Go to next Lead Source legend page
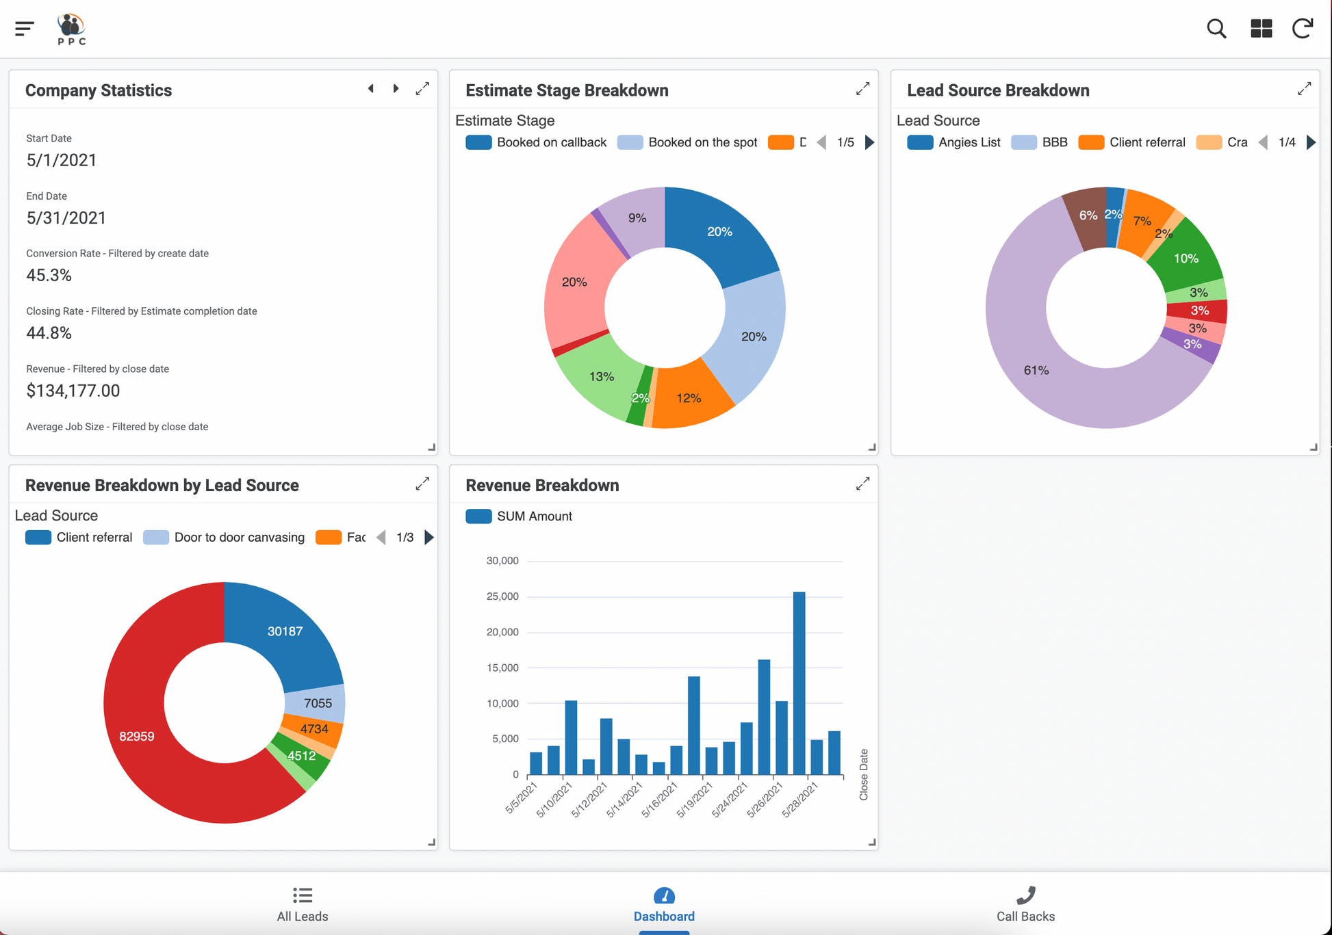 click(1311, 142)
